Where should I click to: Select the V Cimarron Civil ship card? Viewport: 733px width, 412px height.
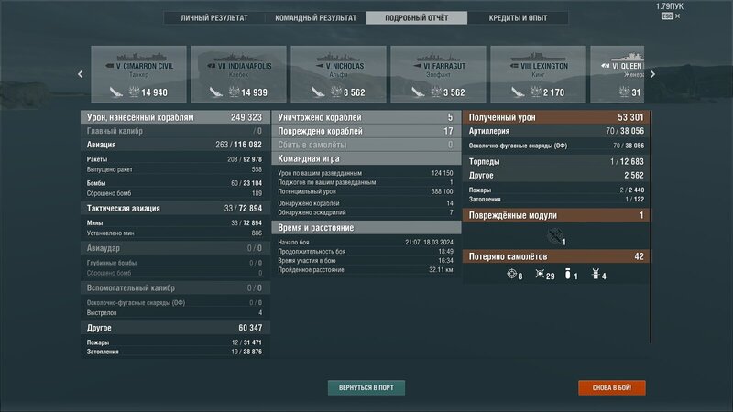(x=139, y=74)
